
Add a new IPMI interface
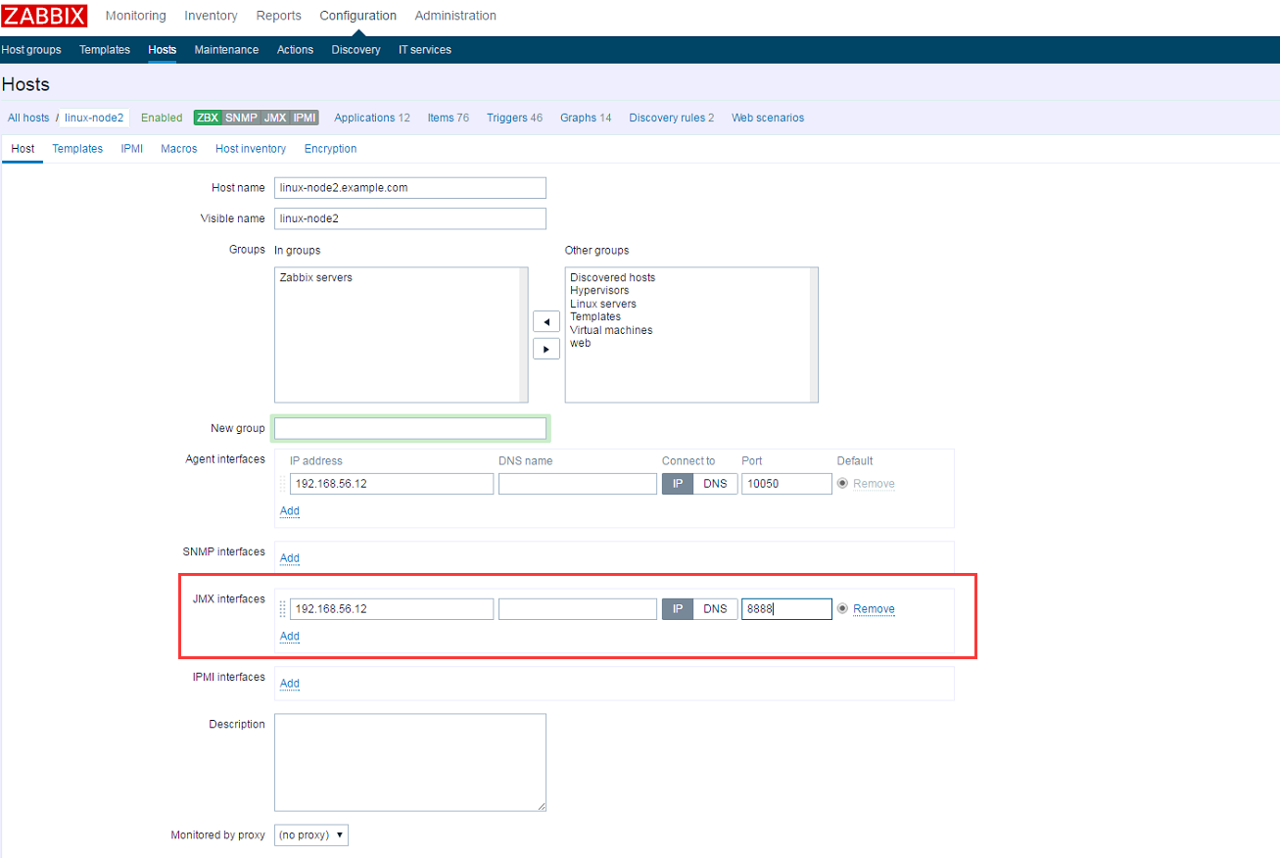[290, 684]
